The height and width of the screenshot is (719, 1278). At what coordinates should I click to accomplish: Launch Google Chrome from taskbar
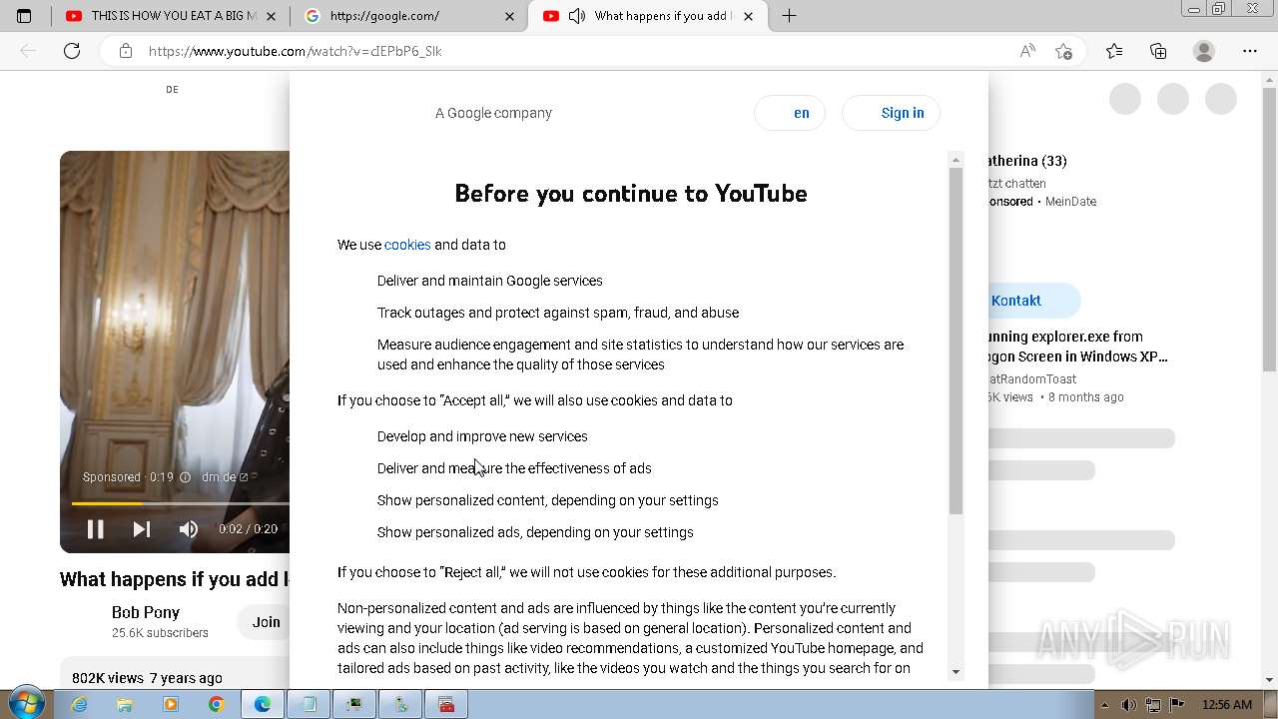pos(217,705)
